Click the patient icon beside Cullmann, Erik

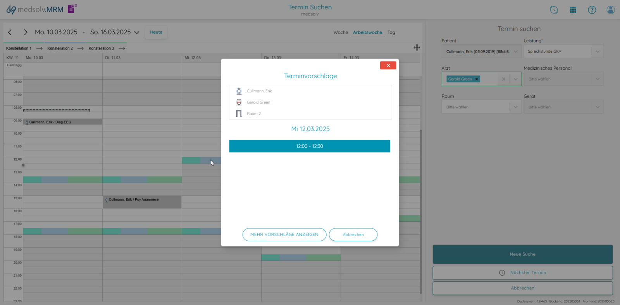[239, 91]
